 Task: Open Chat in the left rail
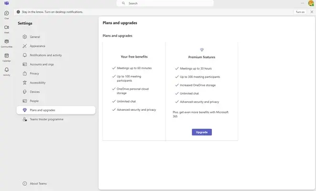coord(7,14)
